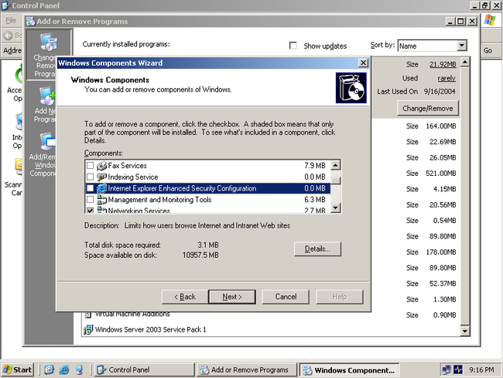Tick Management and Monitoring Tools checkbox
Viewport: 503px width, 378px height.
(90, 200)
